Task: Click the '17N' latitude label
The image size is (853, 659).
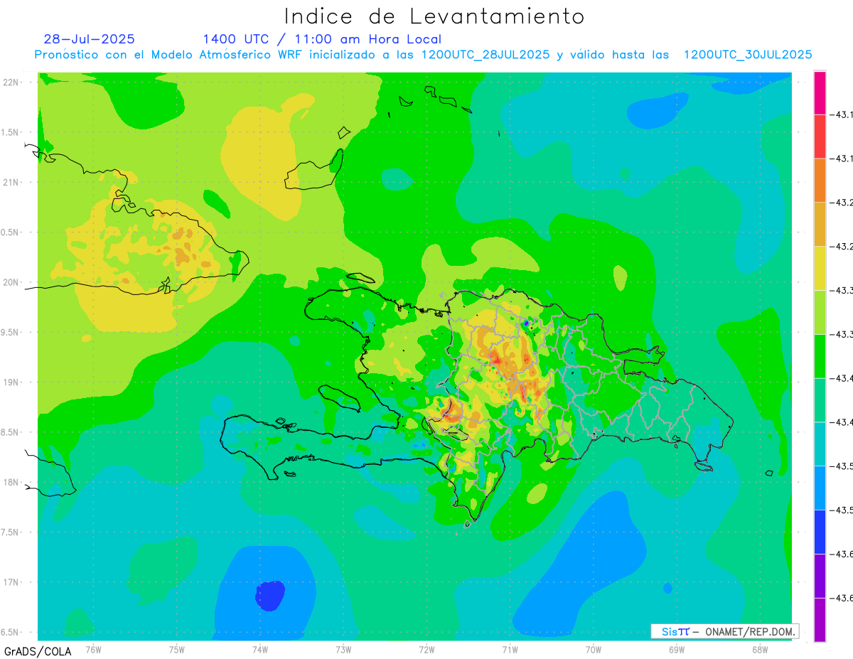Action: coord(11,582)
